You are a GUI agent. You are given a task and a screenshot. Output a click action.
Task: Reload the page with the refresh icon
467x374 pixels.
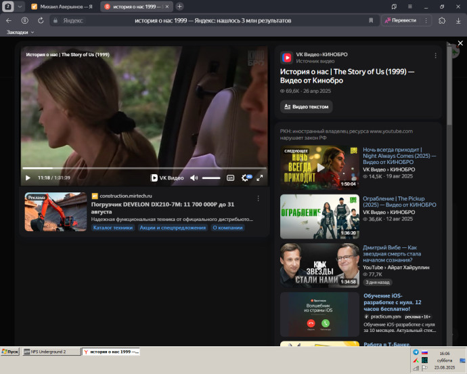pyautogui.click(x=41, y=20)
